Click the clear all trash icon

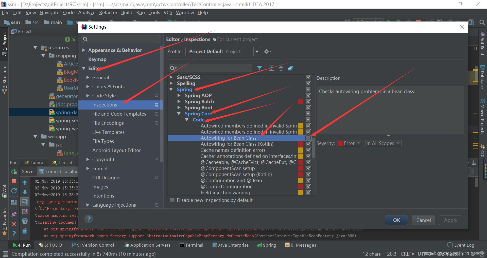[x=25, y=231]
